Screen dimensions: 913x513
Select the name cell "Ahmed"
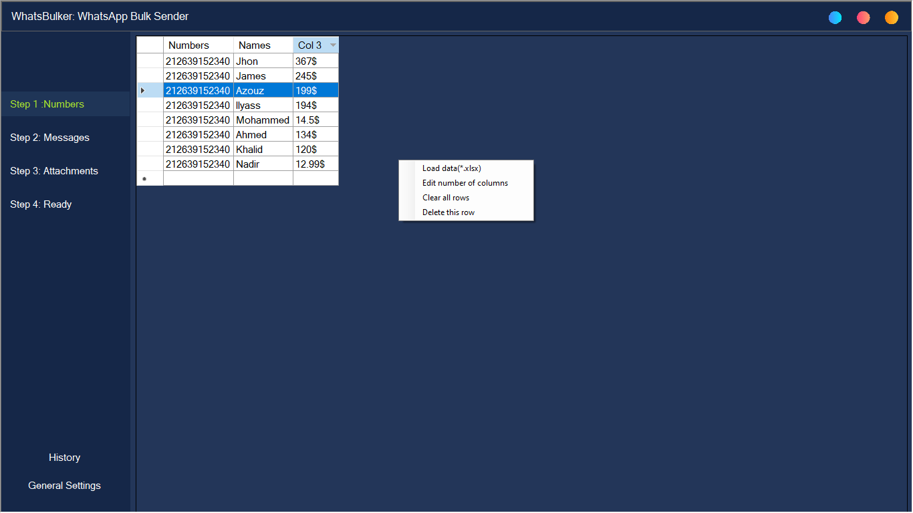coord(263,135)
